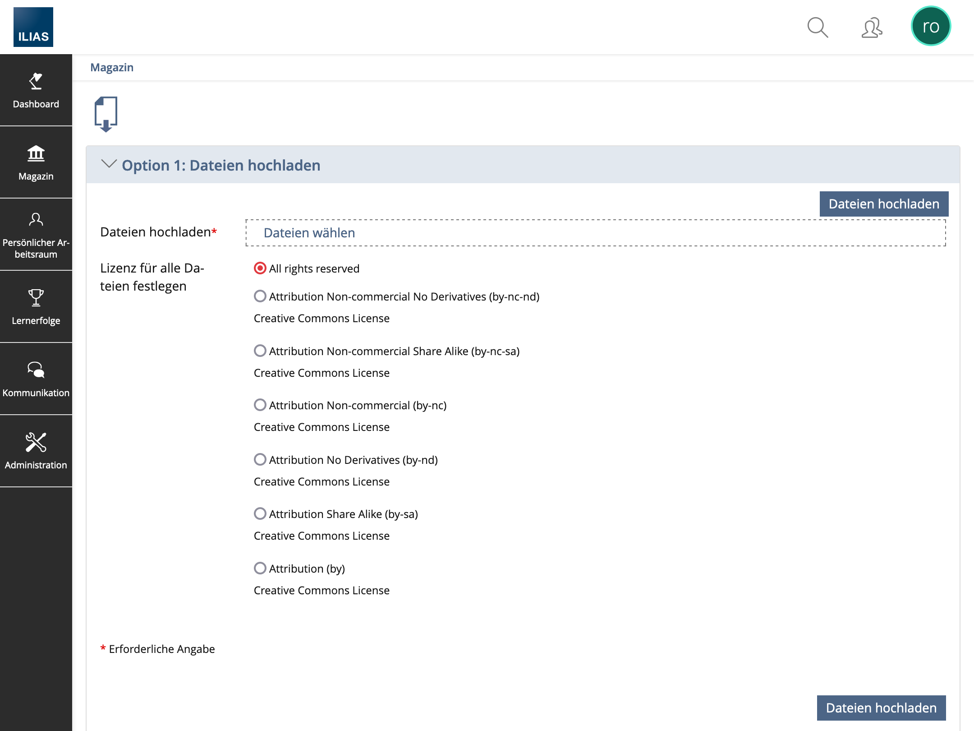The height and width of the screenshot is (731, 974).
Task: Open the search magnifier icon
Action: (x=817, y=28)
